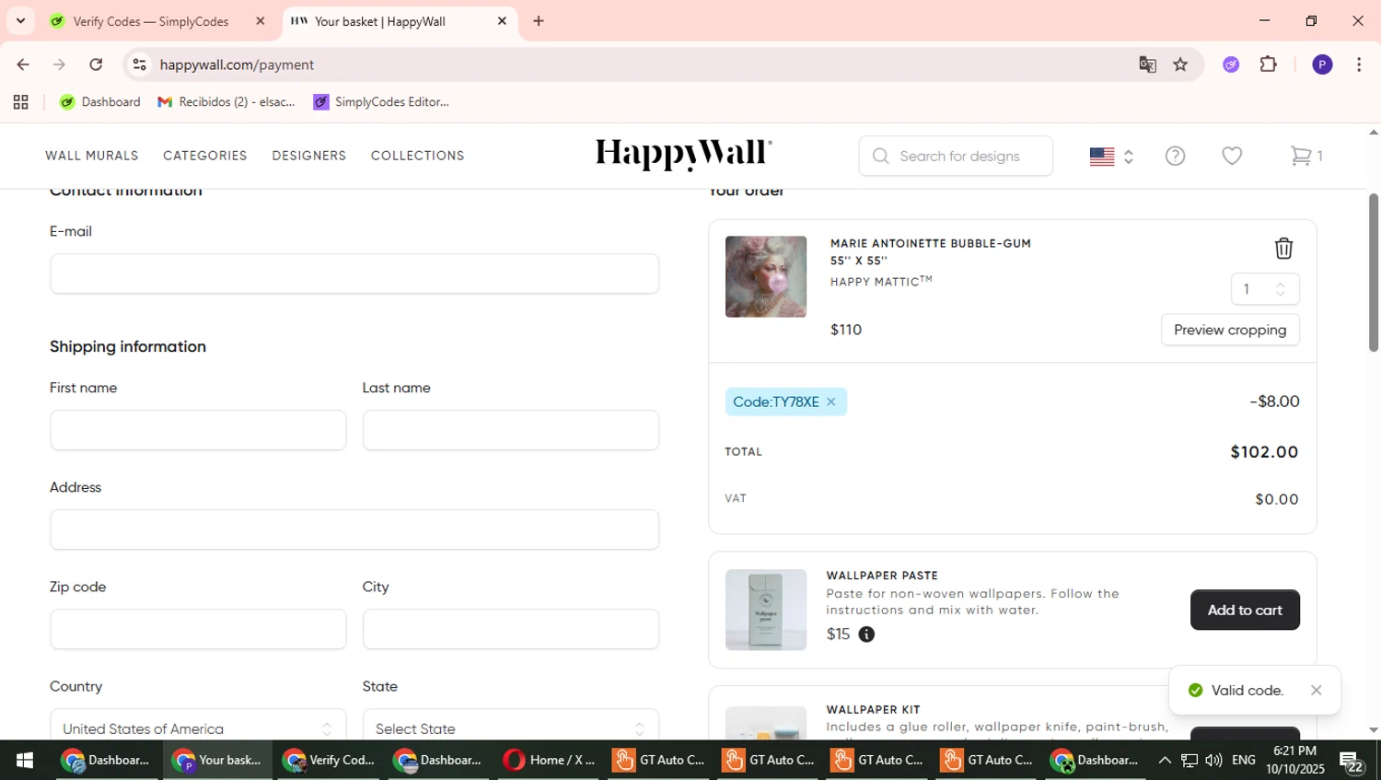Open DESIGNERS menu
Screen dimensions: 1381x780
[309, 156]
